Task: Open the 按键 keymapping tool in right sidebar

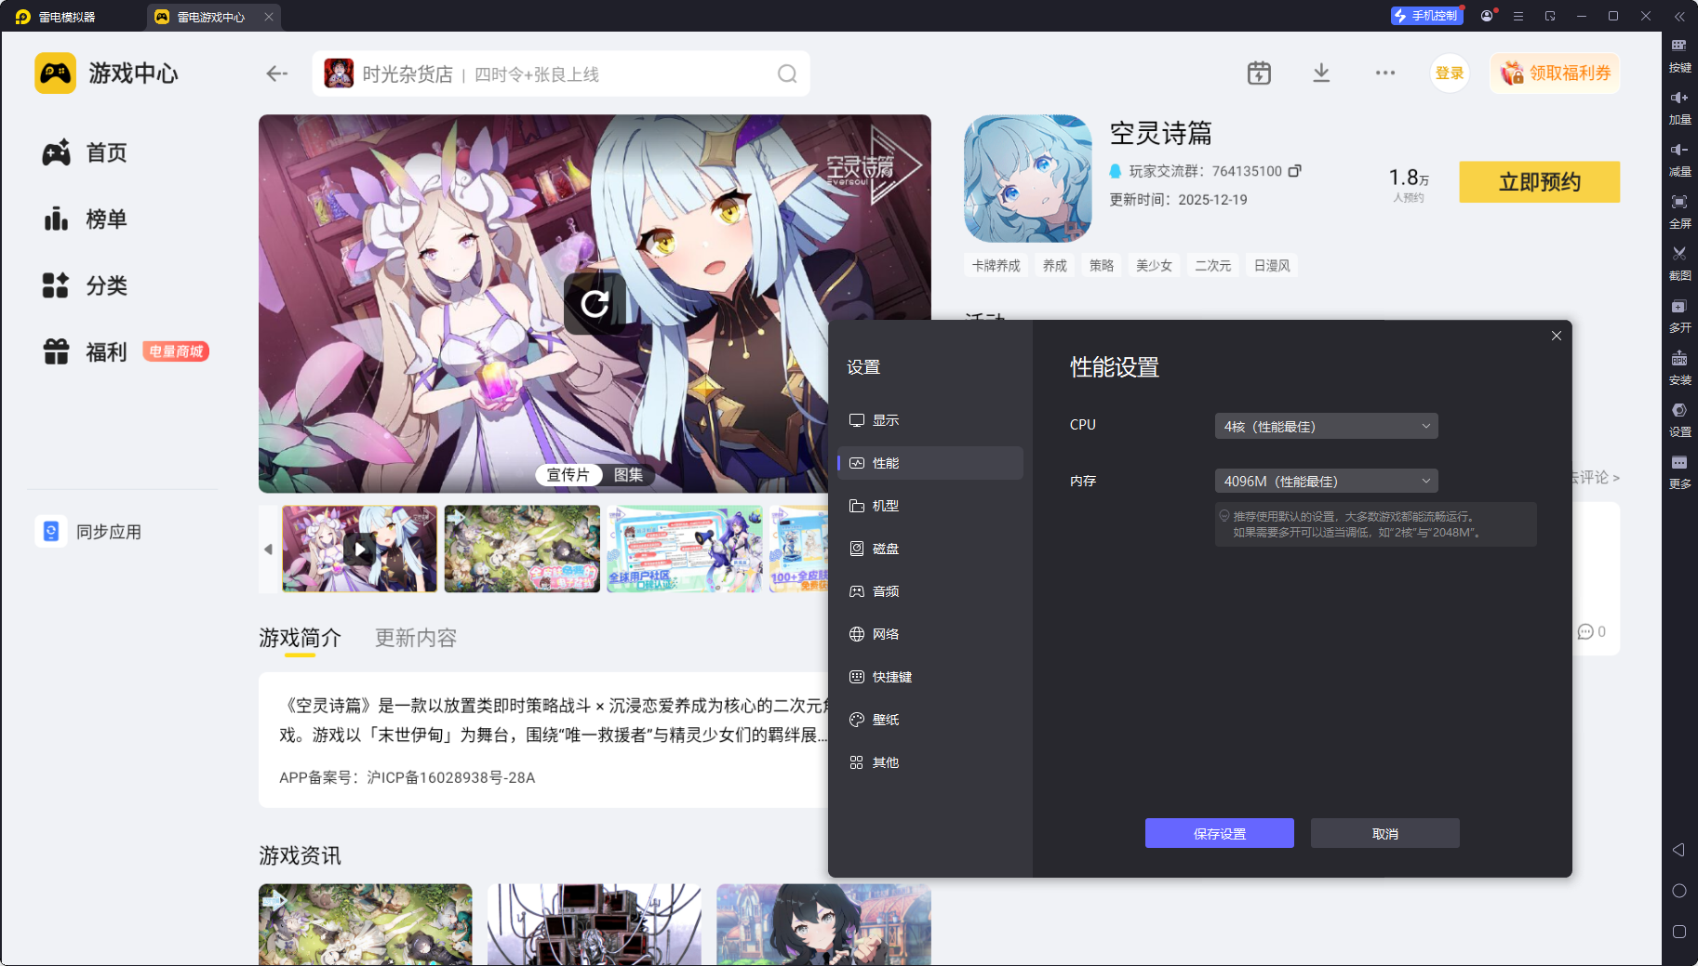Action: point(1679,55)
